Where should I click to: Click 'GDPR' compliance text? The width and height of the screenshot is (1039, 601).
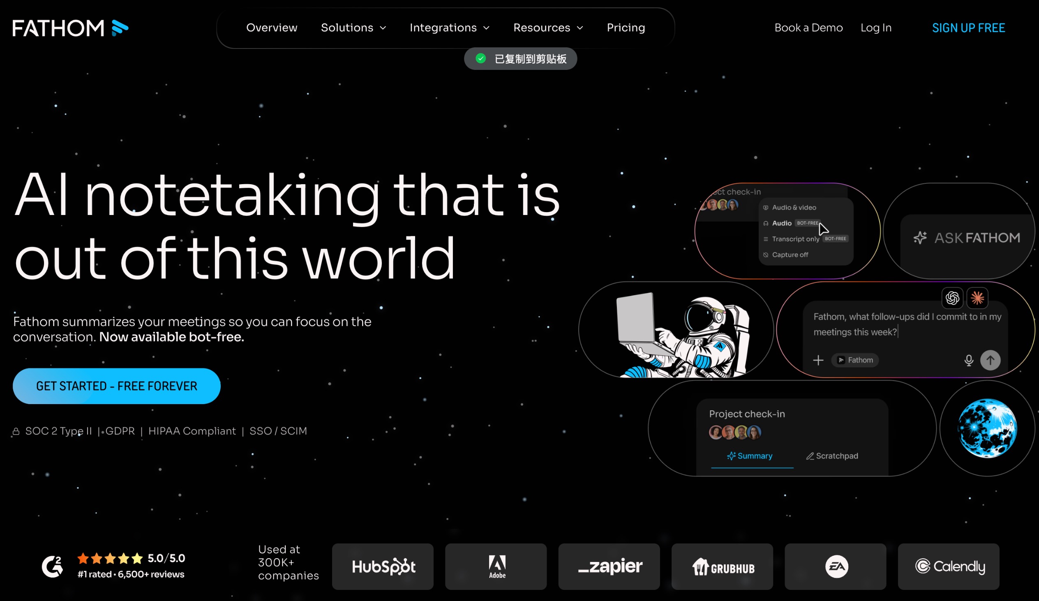[x=120, y=431]
